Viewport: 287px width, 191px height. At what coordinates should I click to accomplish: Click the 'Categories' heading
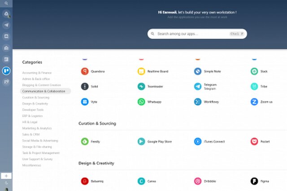[x=32, y=62]
